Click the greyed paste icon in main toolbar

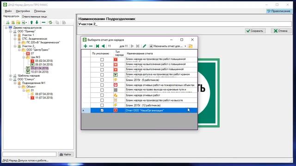click(x=64, y=23)
